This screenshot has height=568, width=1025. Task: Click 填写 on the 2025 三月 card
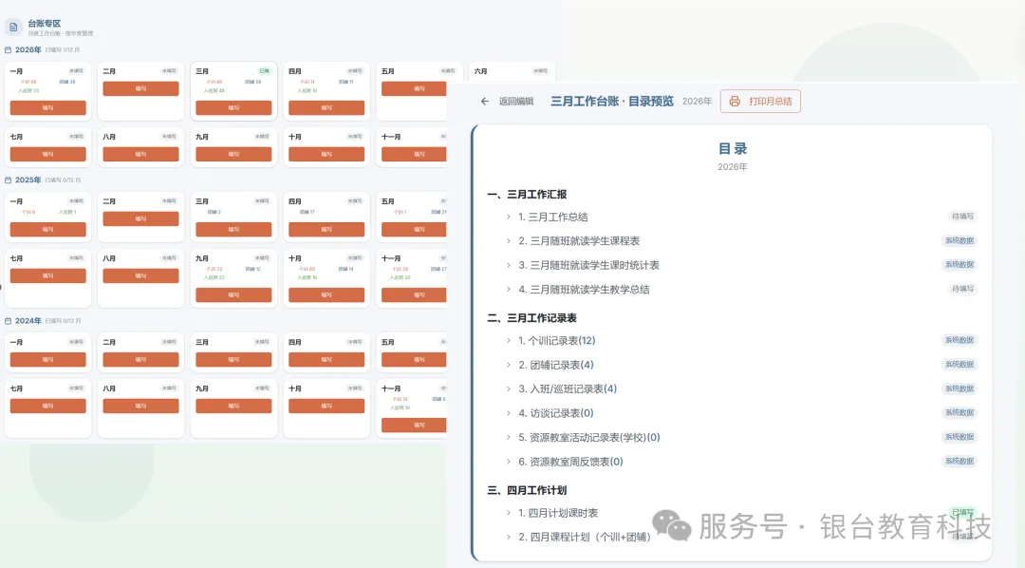[233, 229]
